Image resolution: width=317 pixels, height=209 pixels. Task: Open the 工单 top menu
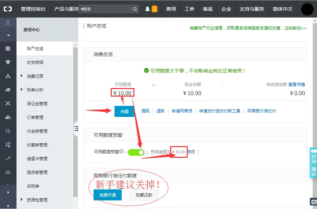point(189,9)
